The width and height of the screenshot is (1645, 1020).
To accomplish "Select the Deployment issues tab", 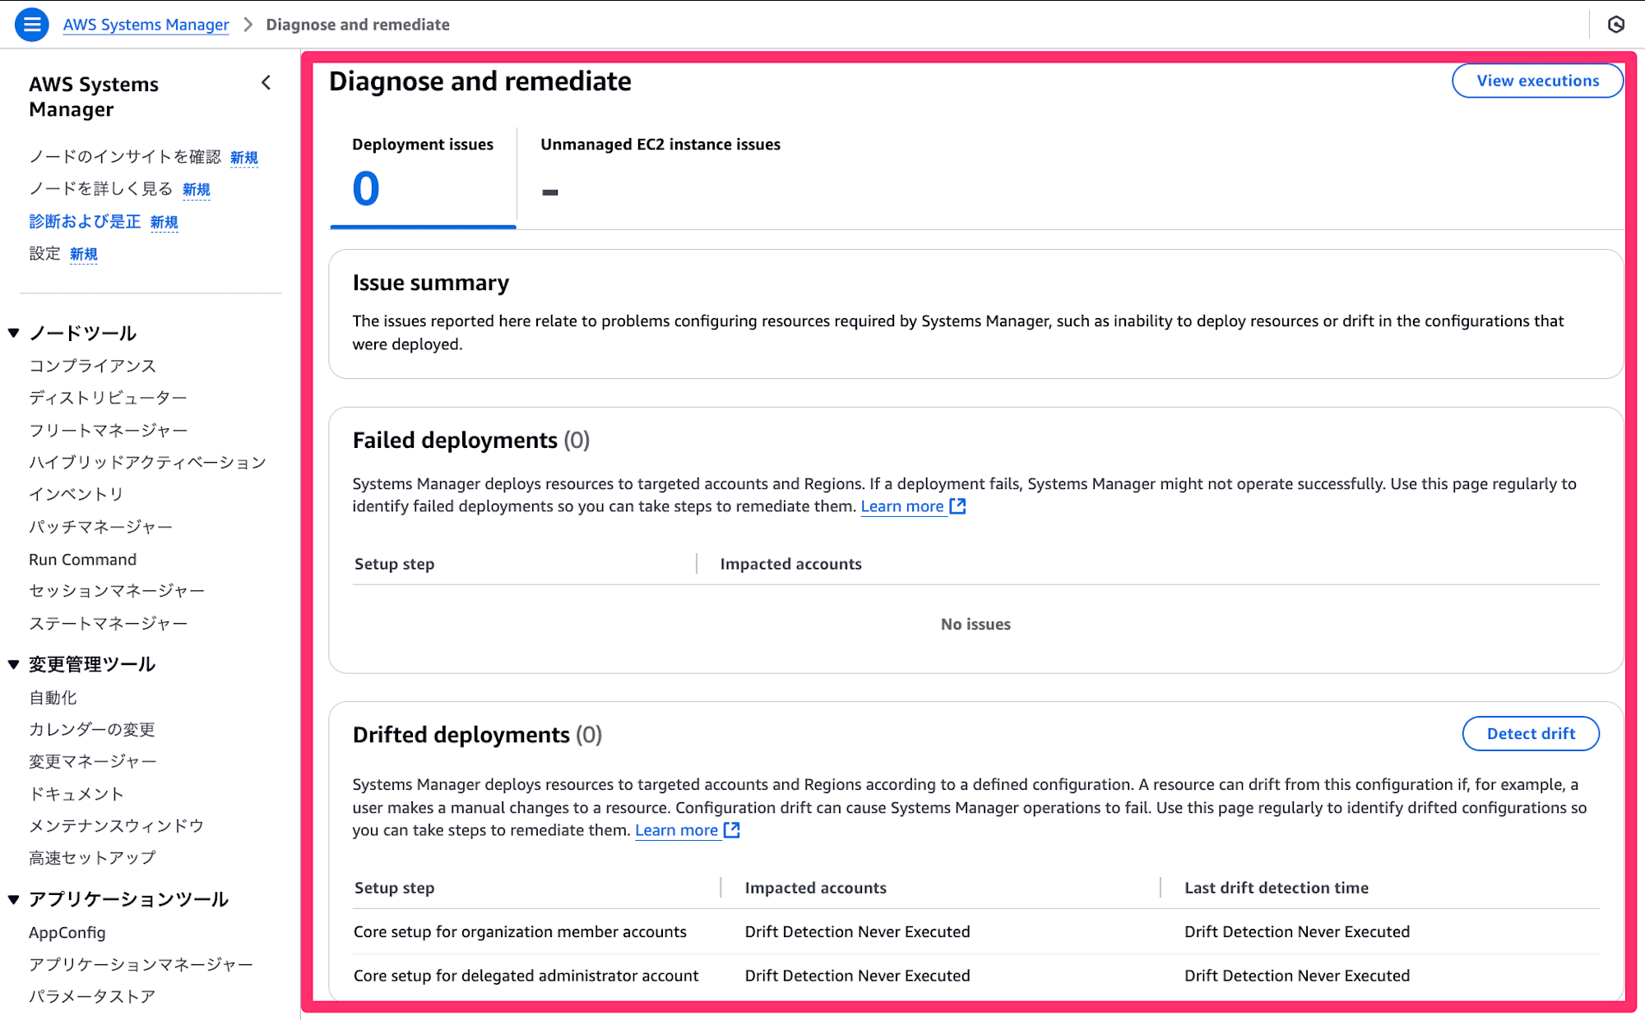I will 423,177.
